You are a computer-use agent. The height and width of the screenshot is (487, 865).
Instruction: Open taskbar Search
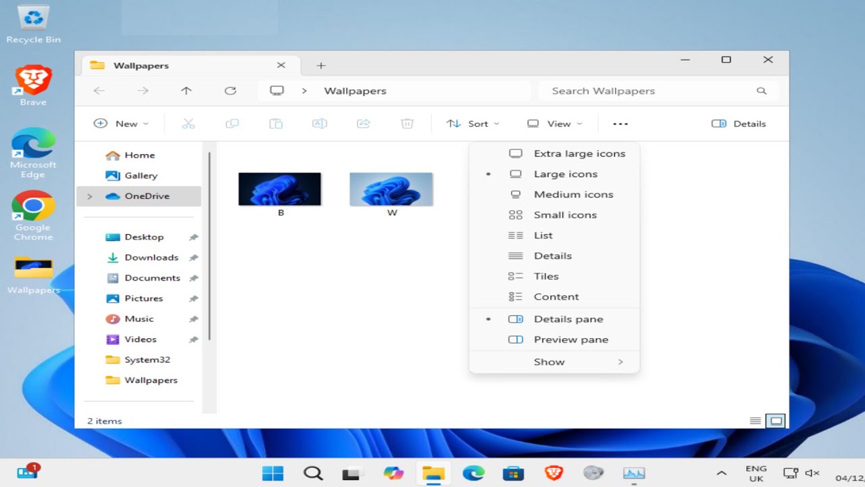(x=312, y=473)
